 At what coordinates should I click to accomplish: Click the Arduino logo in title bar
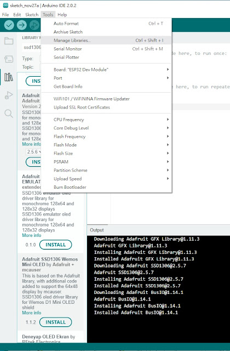5,5
